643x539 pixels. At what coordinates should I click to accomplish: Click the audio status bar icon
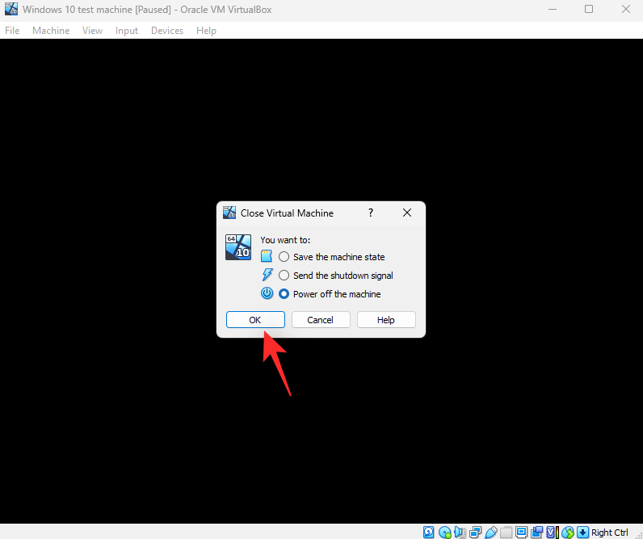460,532
